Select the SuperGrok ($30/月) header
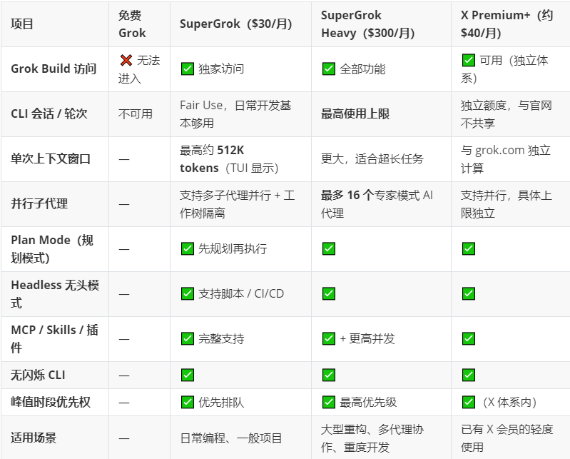The width and height of the screenshot is (570, 459). point(240,24)
